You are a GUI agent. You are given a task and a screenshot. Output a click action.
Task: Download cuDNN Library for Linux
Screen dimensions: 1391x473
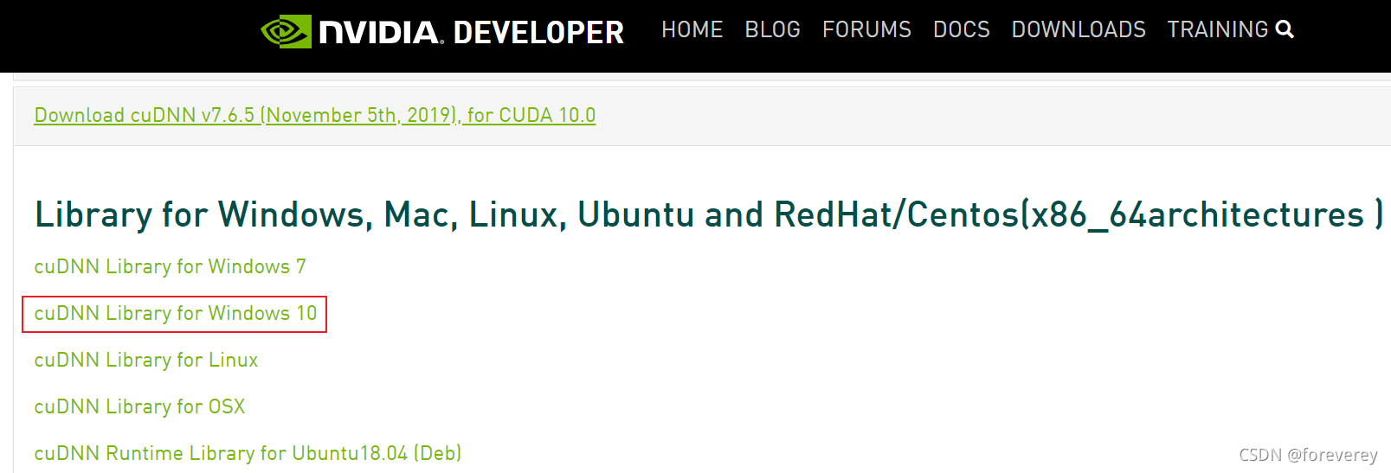point(146,360)
